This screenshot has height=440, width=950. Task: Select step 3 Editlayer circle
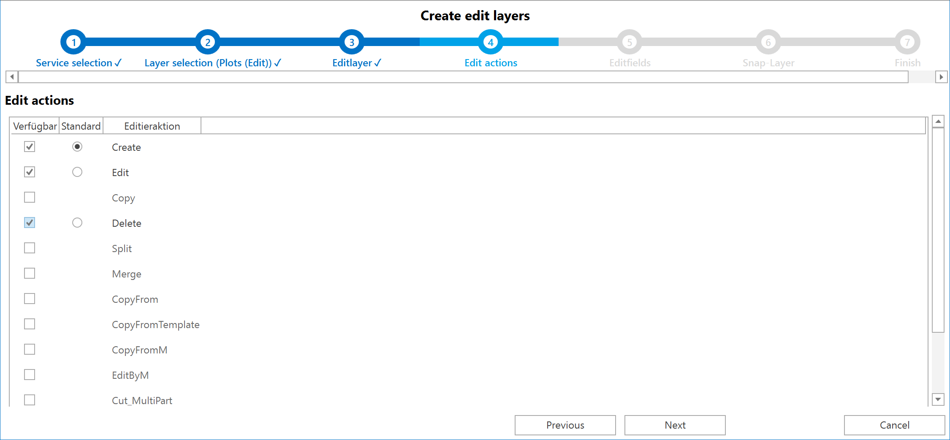pos(351,41)
